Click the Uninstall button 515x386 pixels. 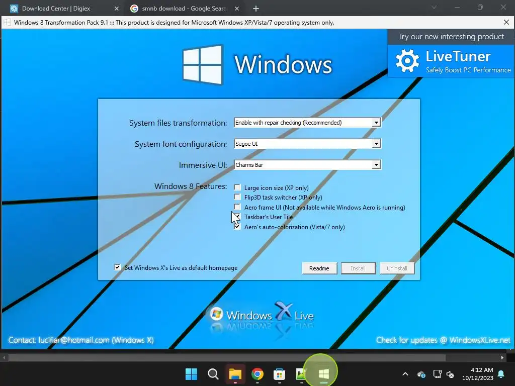[397, 268]
